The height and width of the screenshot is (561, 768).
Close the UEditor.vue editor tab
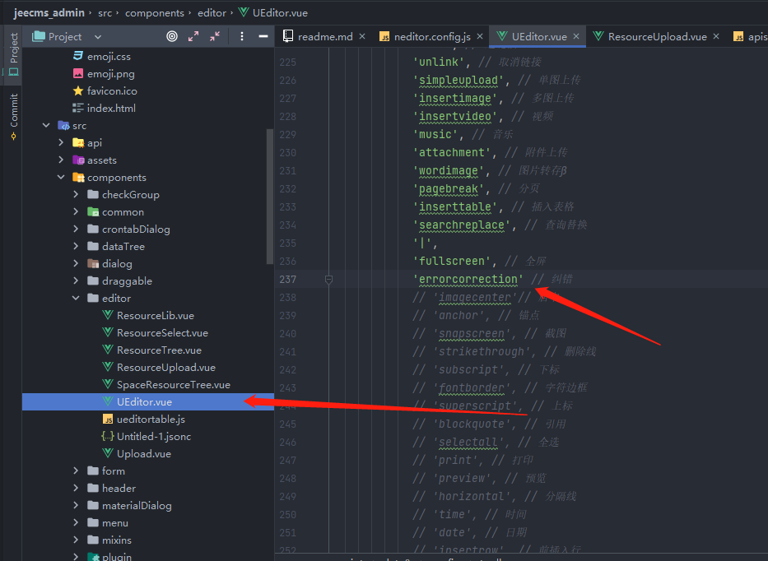576,36
